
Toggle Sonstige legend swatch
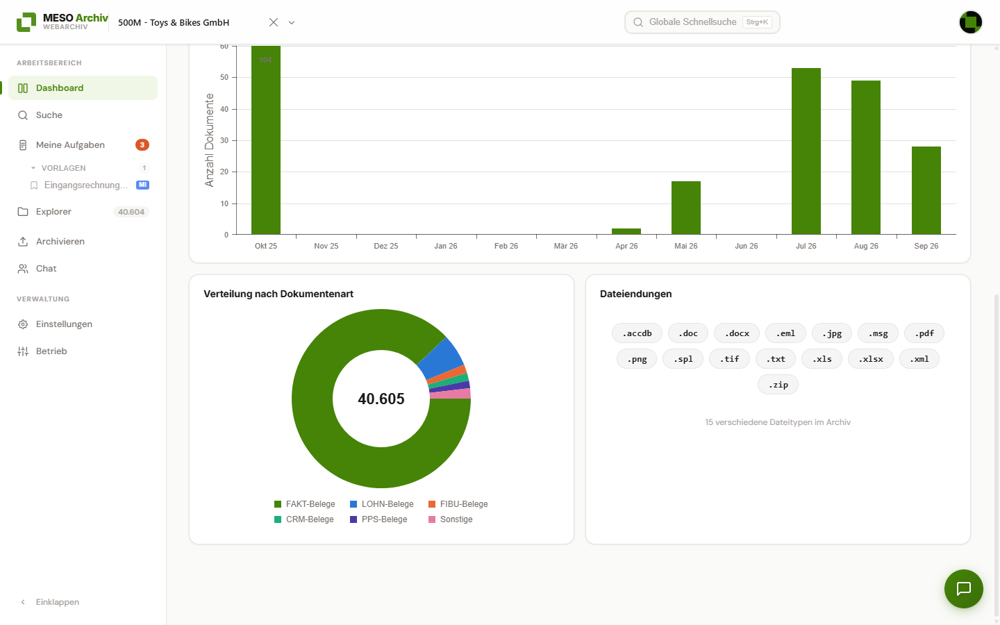tap(432, 519)
